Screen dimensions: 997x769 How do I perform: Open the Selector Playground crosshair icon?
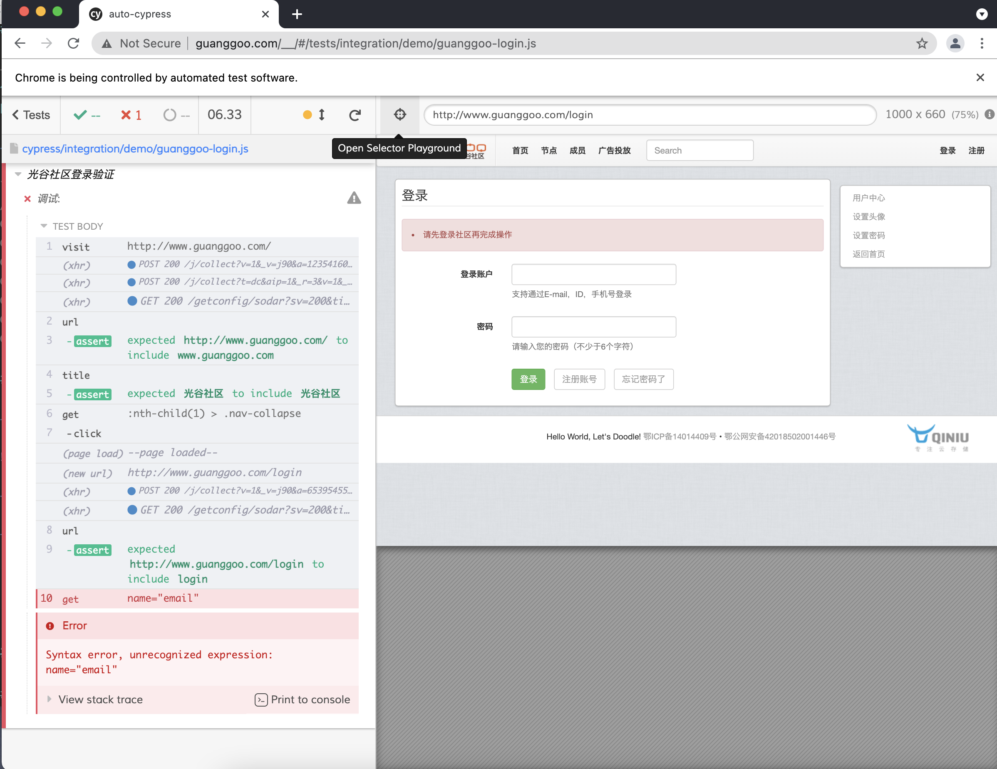[399, 114]
